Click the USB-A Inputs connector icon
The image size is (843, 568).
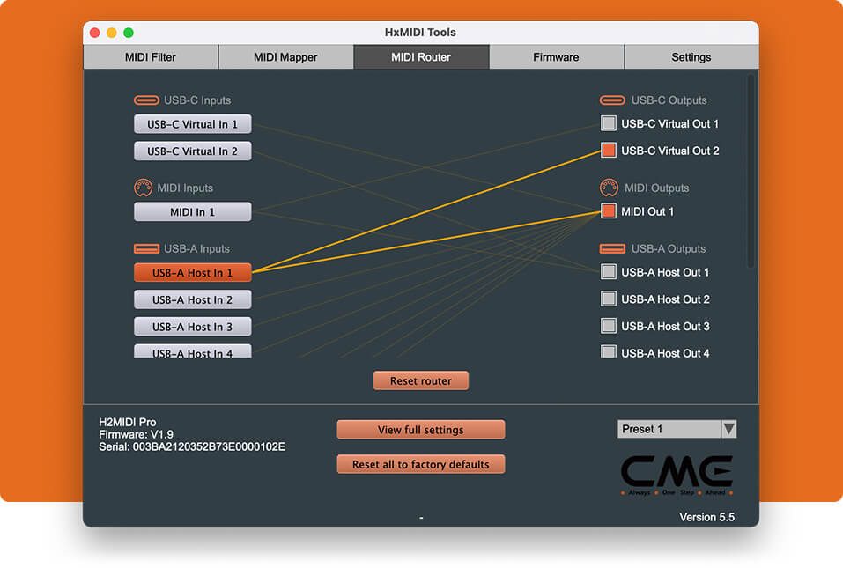click(145, 249)
